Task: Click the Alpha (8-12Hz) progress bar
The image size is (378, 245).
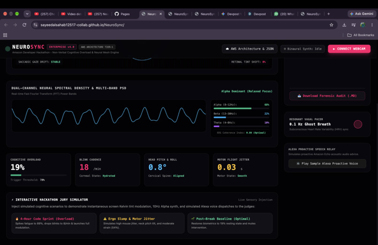Action: (242, 108)
